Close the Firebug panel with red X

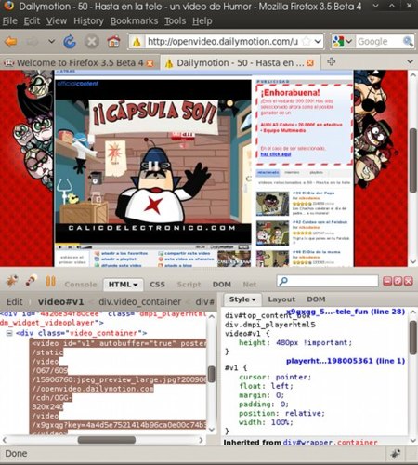click(x=409, y=281)
